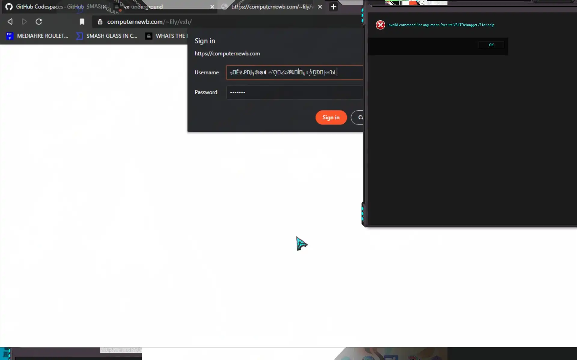577x360 pixels.
Task: Click the GitHub logo on Codespaces tab
Action: pos(9,7)
